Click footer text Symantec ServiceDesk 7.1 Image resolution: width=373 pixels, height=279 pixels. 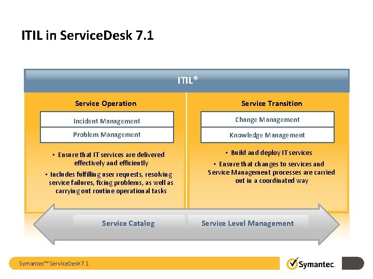point(54,263)
